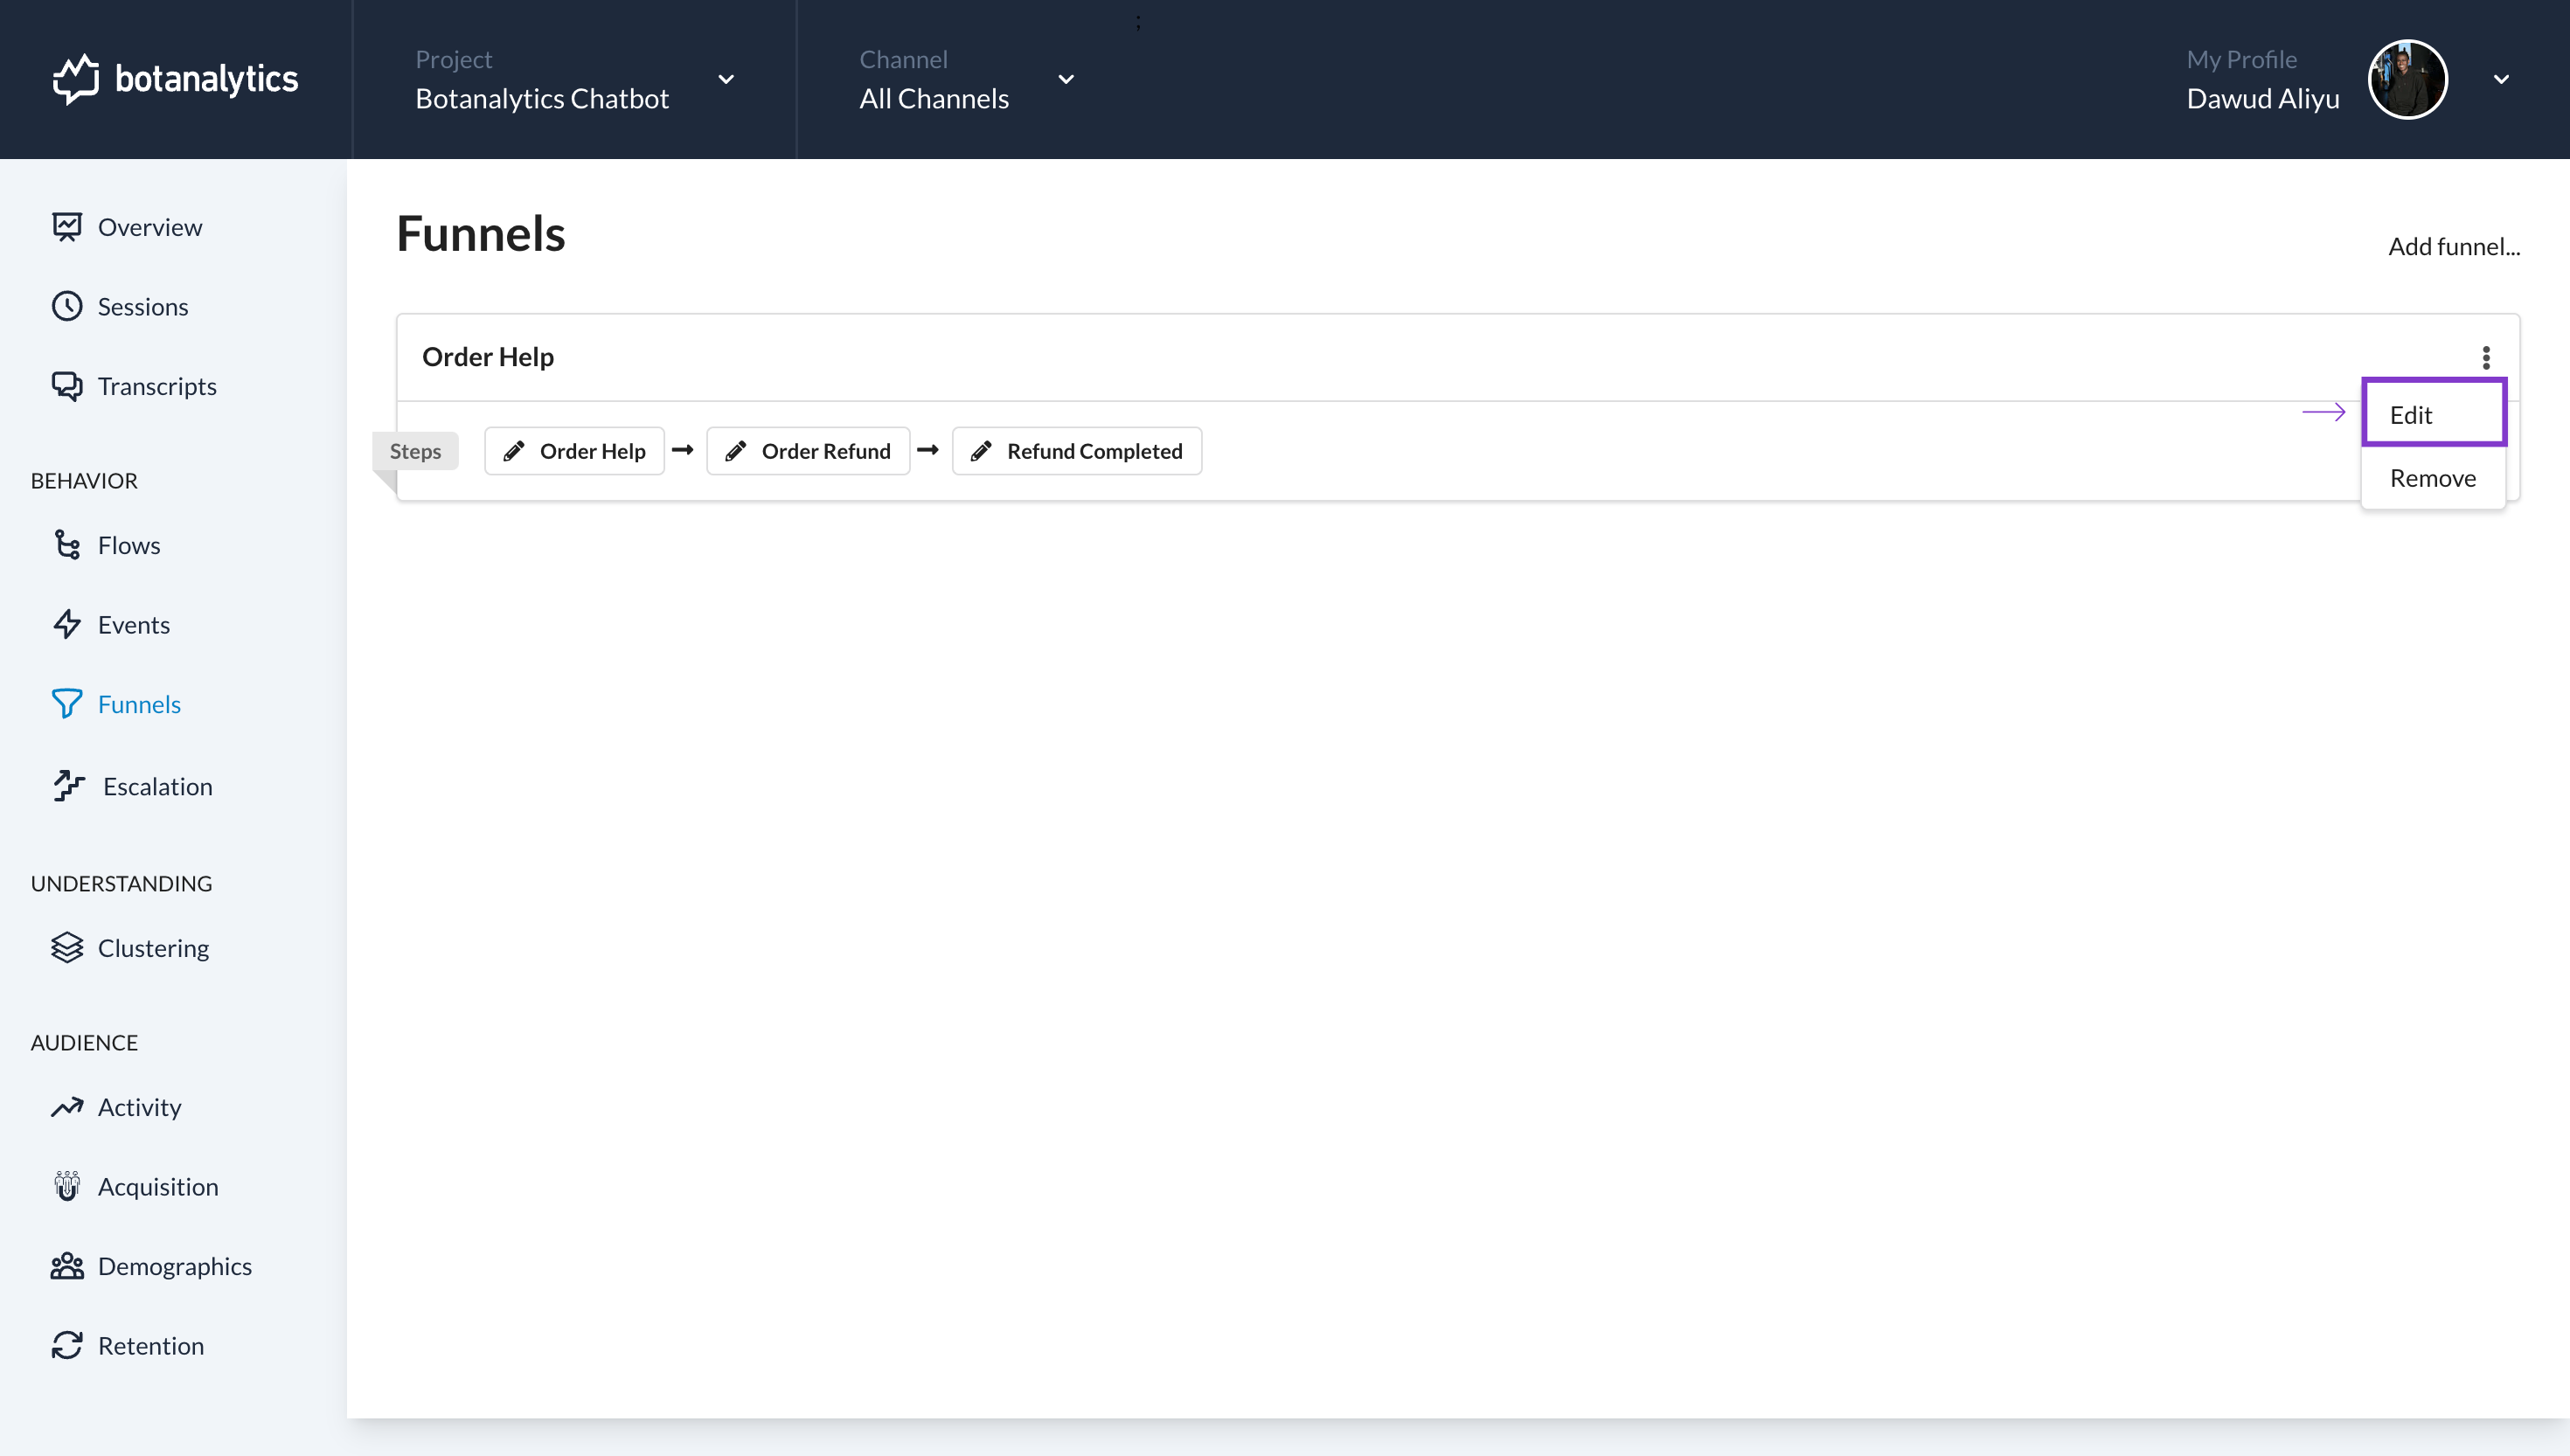The height and width of the screenshot is (1456, 2570).
Task: Click the Sessions icon in sidebar
Action: 67,305
